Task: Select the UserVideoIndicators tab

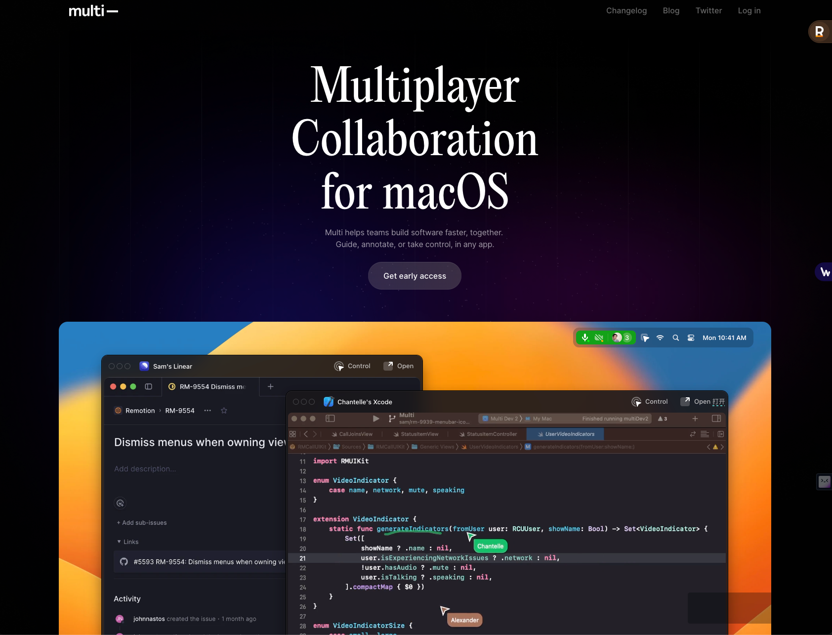Action: [x=565, y=434]
